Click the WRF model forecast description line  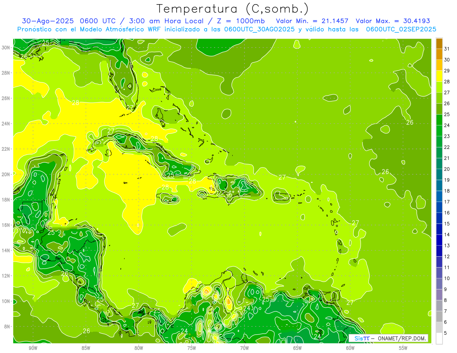227,29
